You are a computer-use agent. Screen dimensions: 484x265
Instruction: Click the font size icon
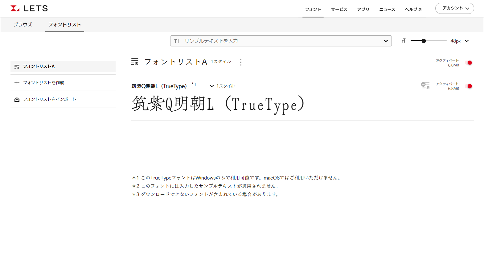[x=404, y=41]
